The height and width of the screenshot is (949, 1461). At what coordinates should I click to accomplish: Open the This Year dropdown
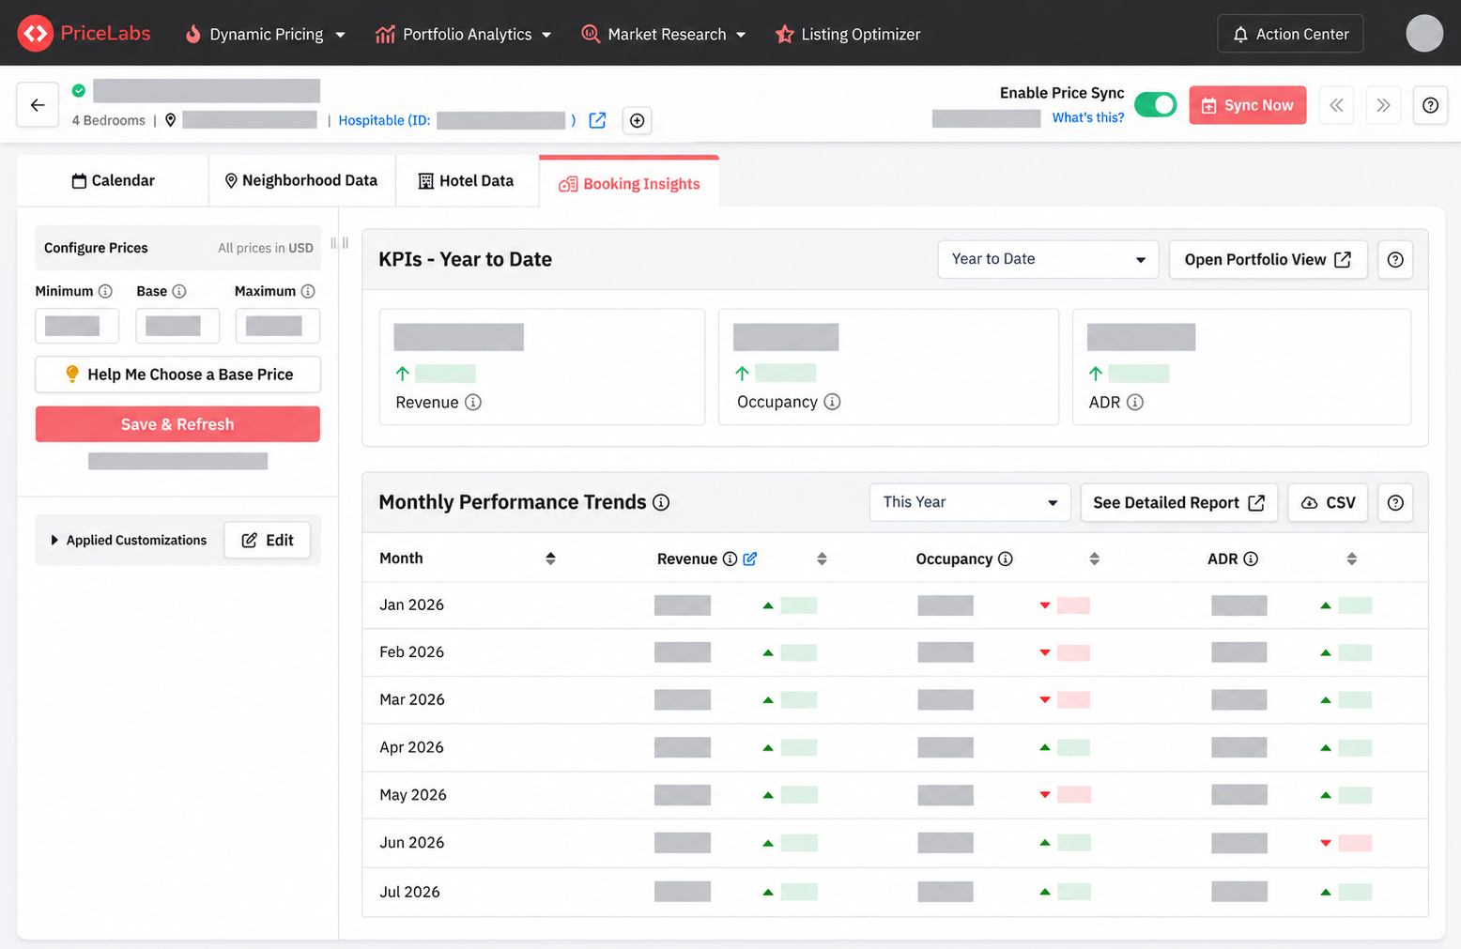pyautogui.click(x=970, y=502)
